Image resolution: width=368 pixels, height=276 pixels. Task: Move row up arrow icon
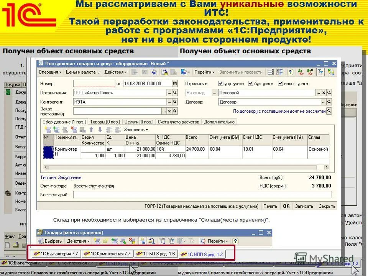point(91,130)
